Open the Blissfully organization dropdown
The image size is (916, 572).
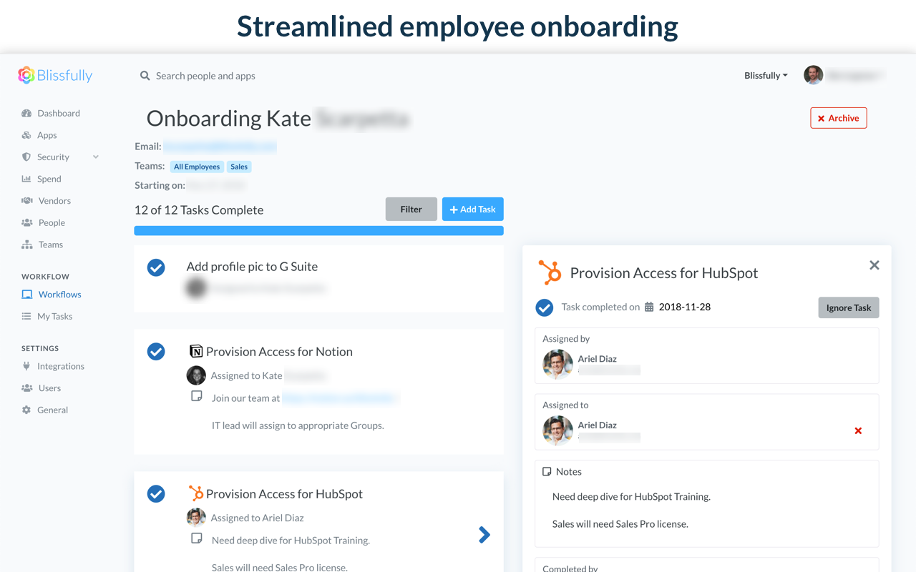(x=766, y=75)
